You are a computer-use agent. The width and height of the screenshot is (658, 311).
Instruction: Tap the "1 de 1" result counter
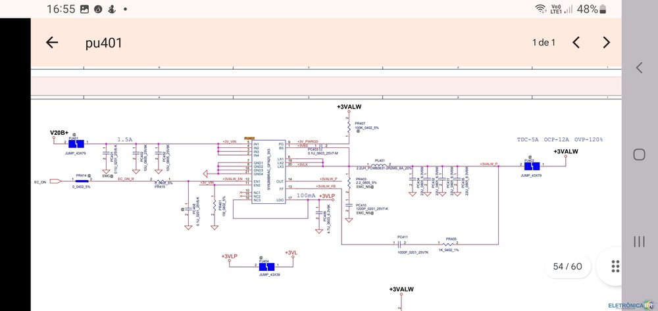pyautogui.click(x=544, y=43)
